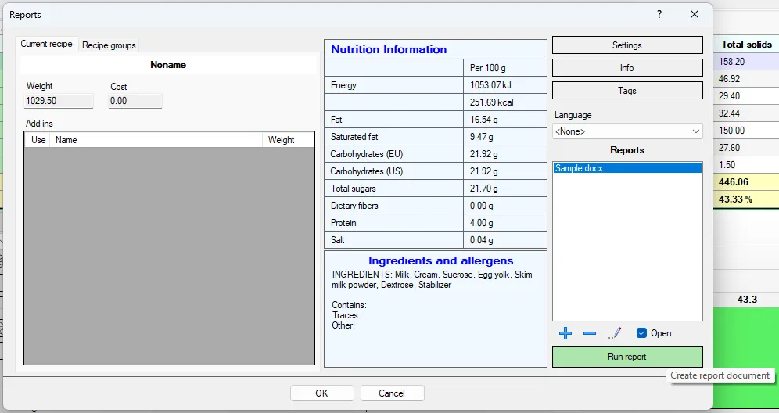Confirm the dialog with OK
The image size is (779, 413).
click(322, 393)
